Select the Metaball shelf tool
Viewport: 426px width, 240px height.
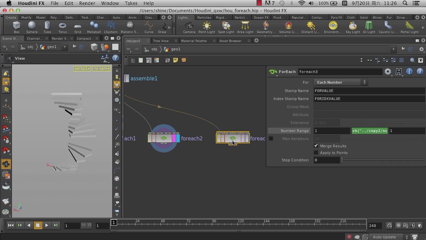(94, 27)
